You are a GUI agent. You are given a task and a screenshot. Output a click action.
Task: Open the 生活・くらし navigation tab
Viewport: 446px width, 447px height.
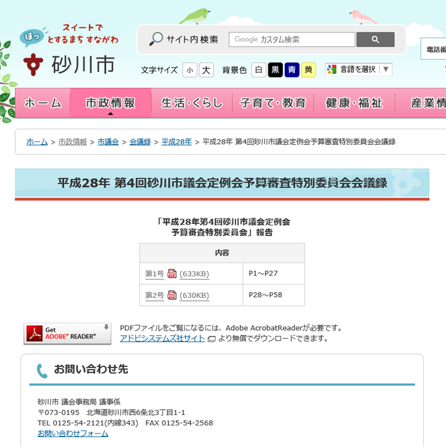(192, 103)
